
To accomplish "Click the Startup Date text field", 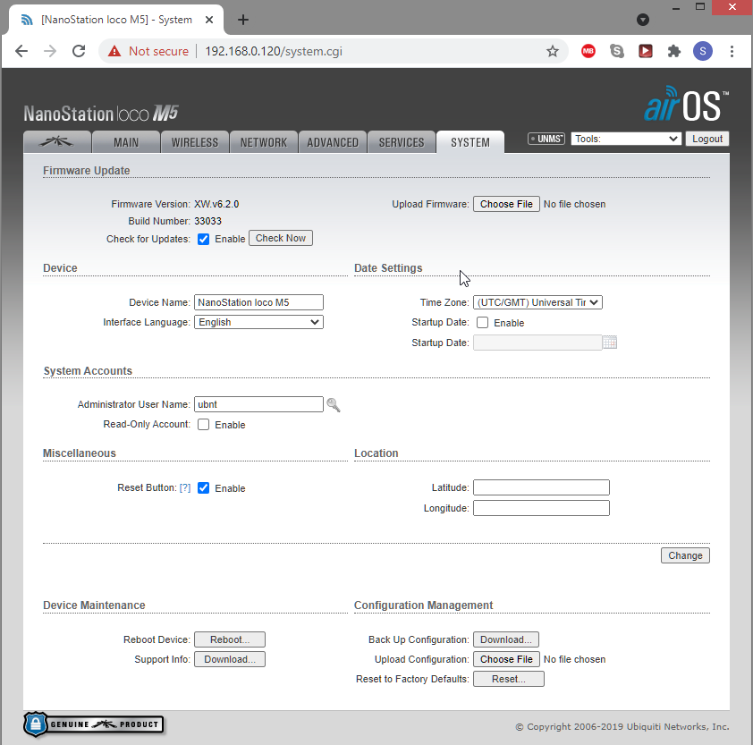I will click(537, 343).
